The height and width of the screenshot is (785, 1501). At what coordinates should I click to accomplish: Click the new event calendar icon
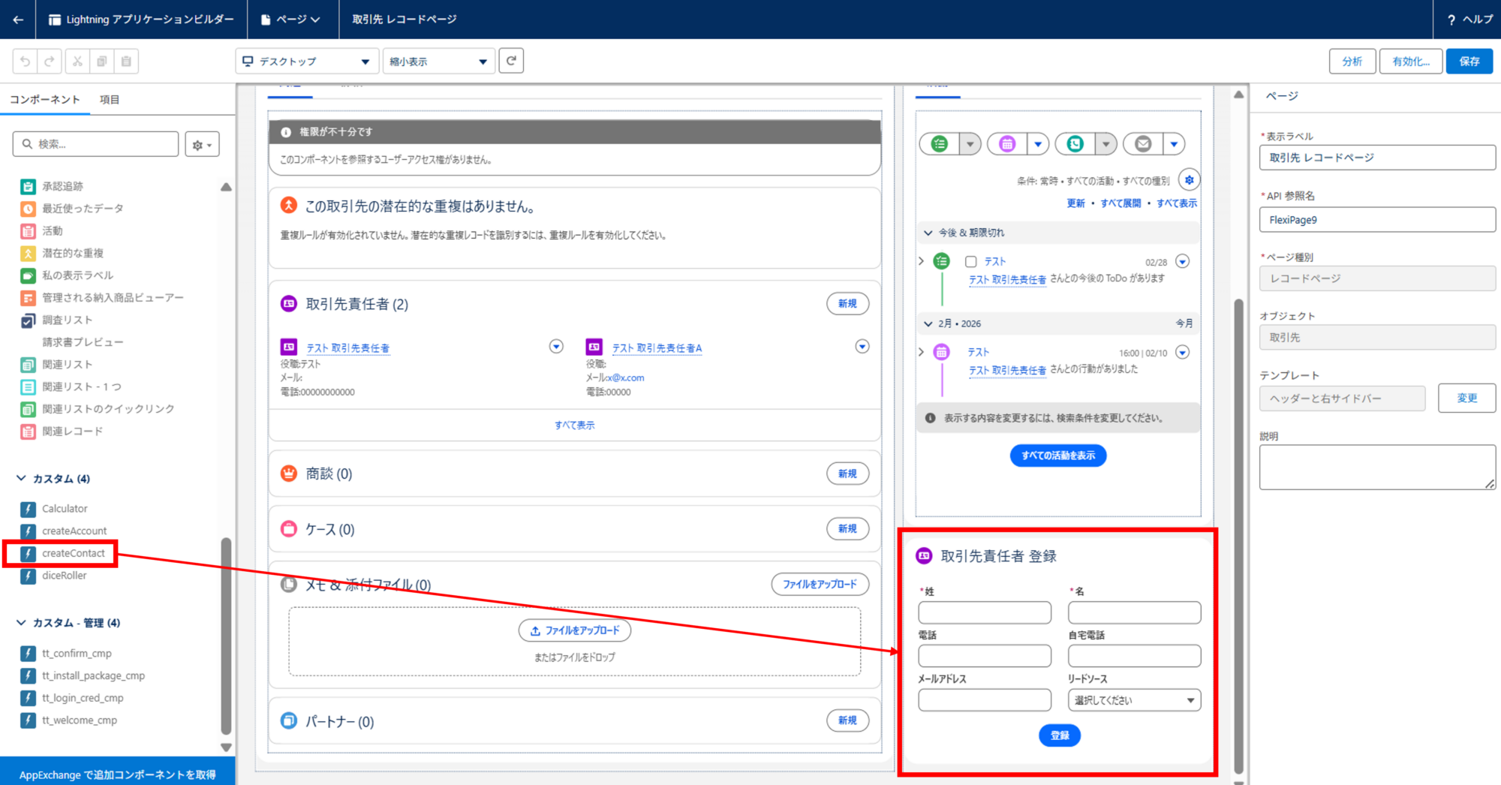tap(1007, 143)
